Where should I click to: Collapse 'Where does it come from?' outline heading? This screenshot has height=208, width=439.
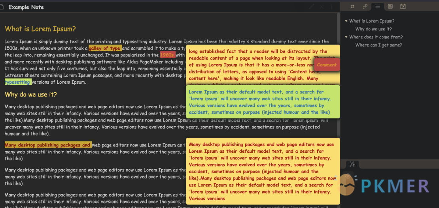(346, 37)
